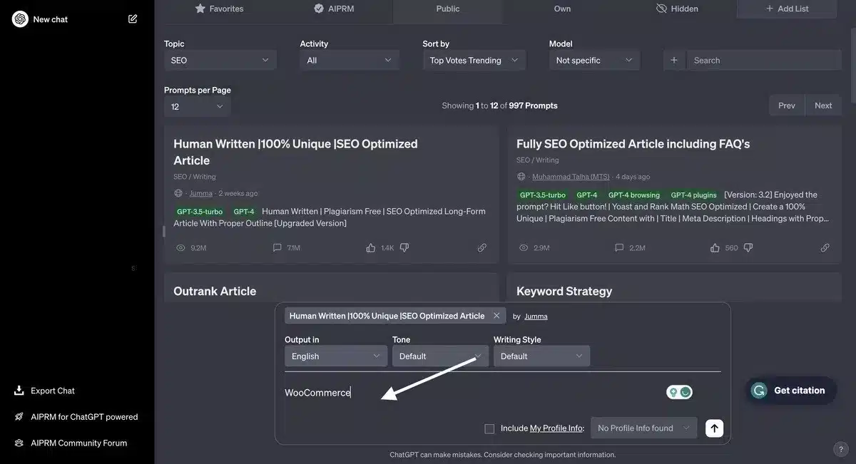Open the Outrank Article prompt

[215, 291]
